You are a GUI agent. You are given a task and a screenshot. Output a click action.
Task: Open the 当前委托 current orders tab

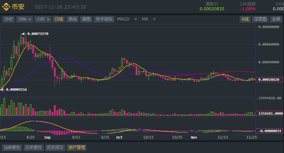point(12,148)
